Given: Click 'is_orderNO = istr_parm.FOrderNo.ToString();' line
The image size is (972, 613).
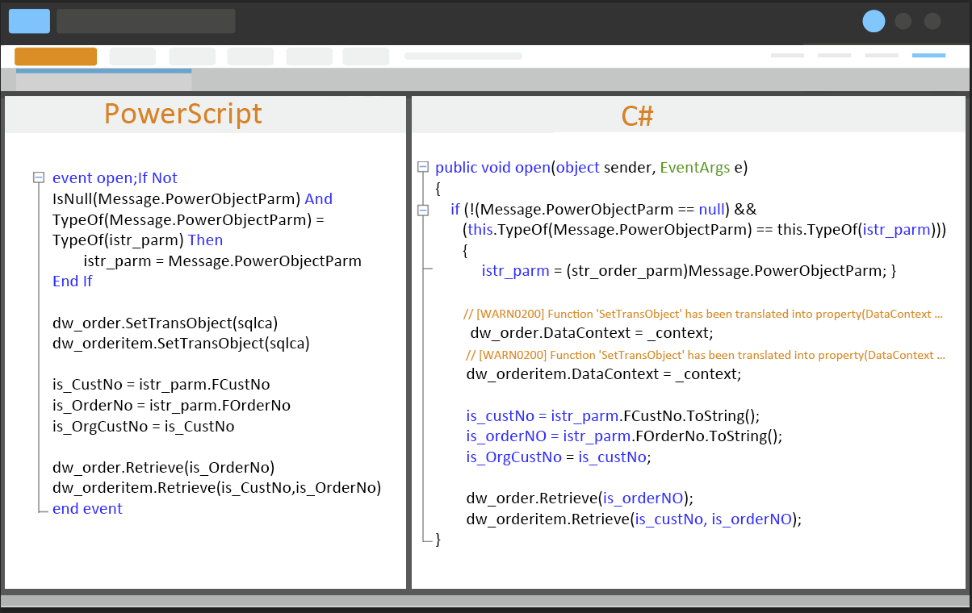Looking at the screenshot, I should click(624, 436).
